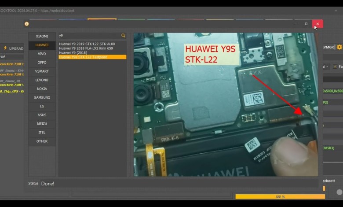This screenshot has width=343, height=207.
Task: Click the UPGRAD lightning button
Action: [13, 48]
